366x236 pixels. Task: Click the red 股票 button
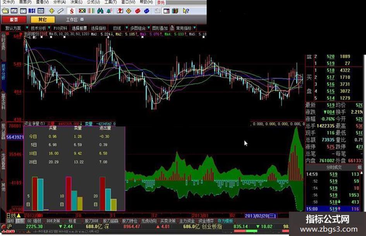(14, 20)
